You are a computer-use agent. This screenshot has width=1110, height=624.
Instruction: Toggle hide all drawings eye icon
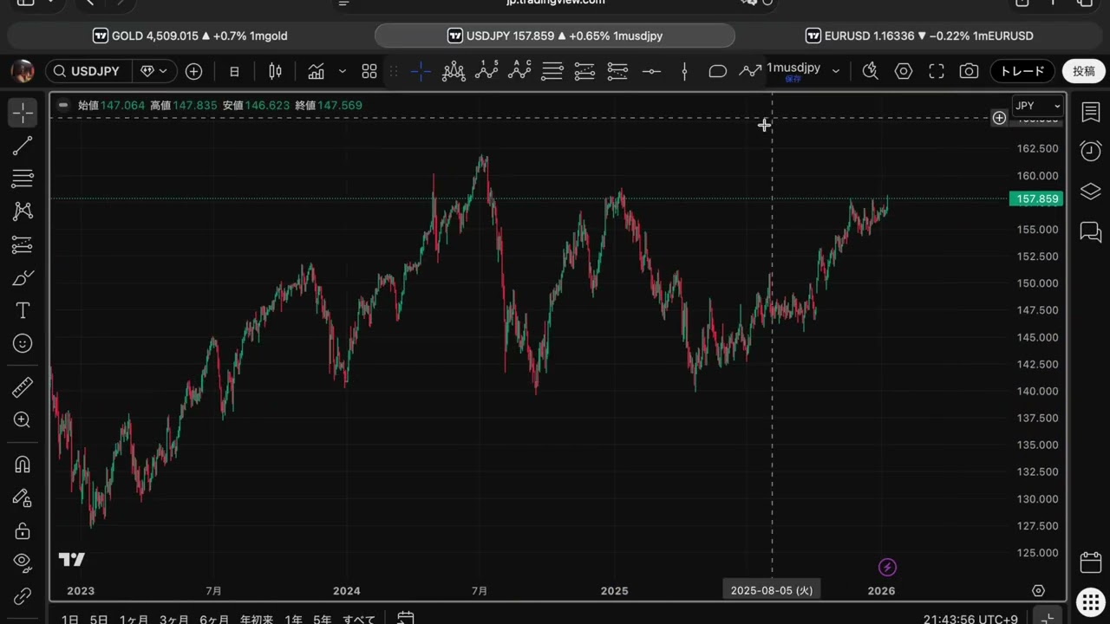[23, 562]
